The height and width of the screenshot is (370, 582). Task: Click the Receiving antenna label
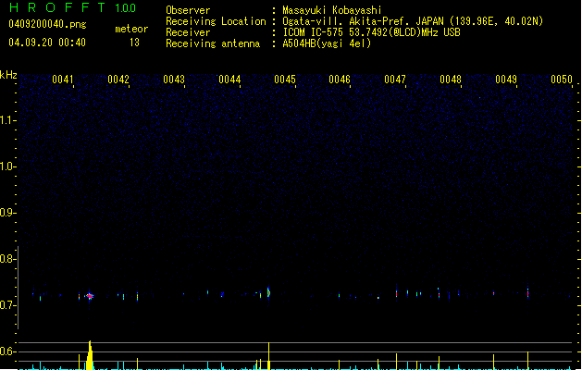[x=213, y=43]
